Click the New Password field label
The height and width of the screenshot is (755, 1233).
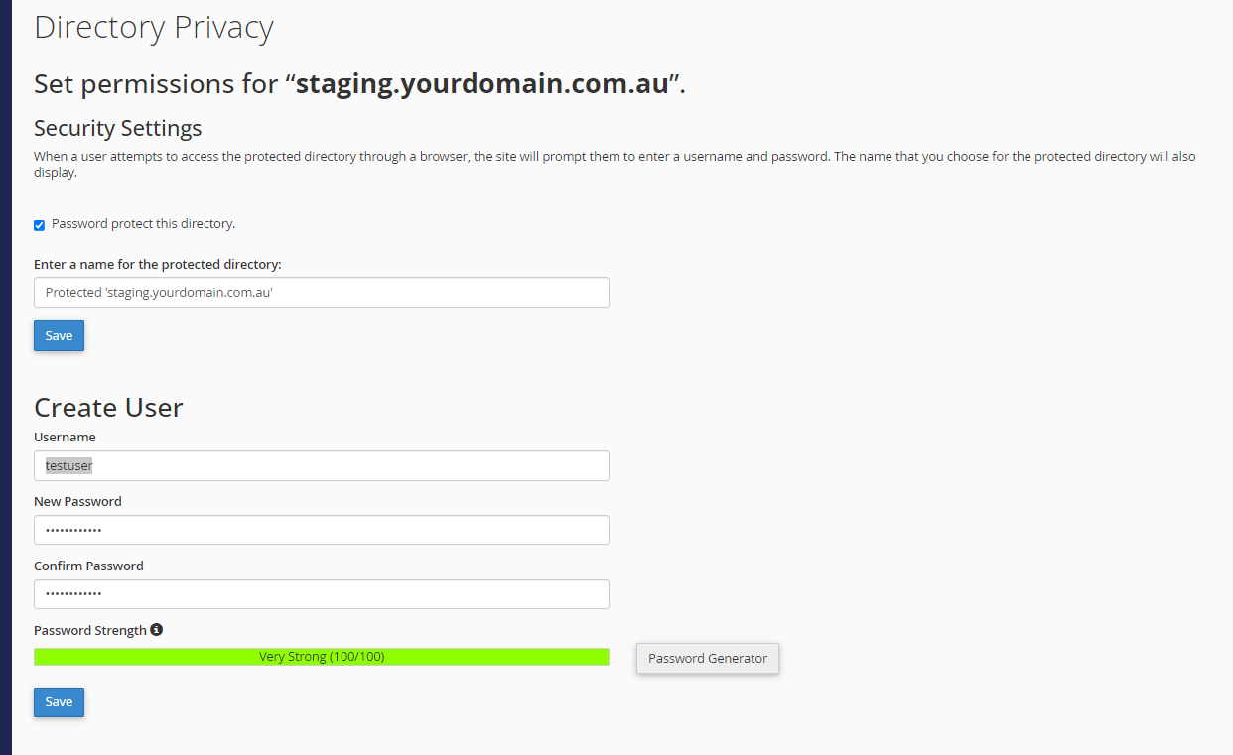77,502
